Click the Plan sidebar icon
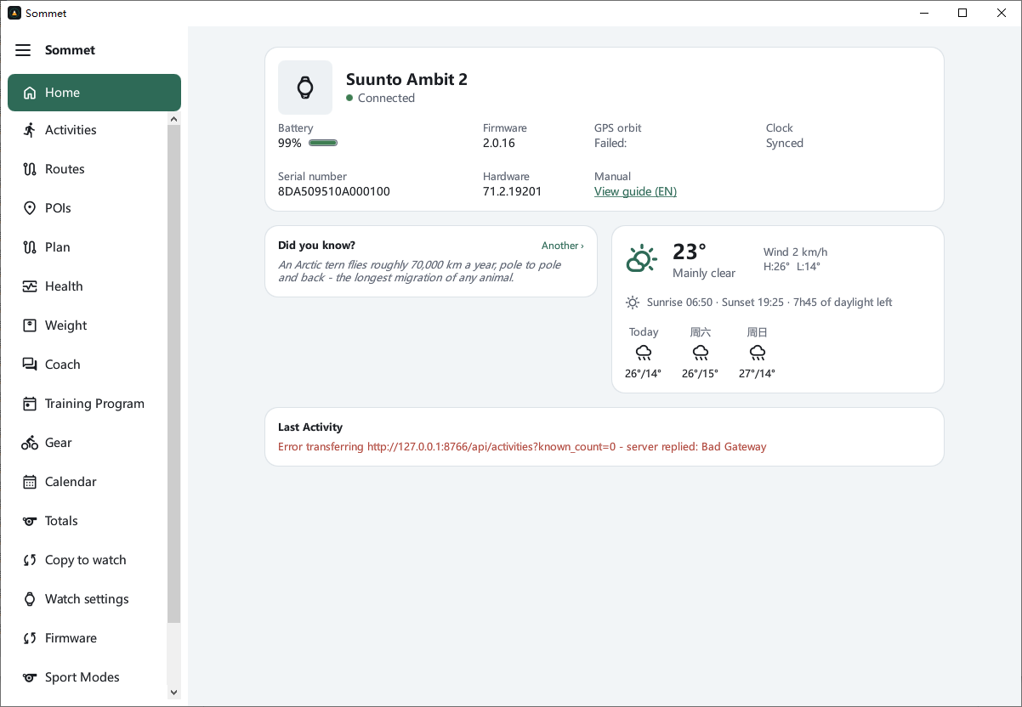The image size is (1022, 707). pyautogui.click(x=30, y=247)
